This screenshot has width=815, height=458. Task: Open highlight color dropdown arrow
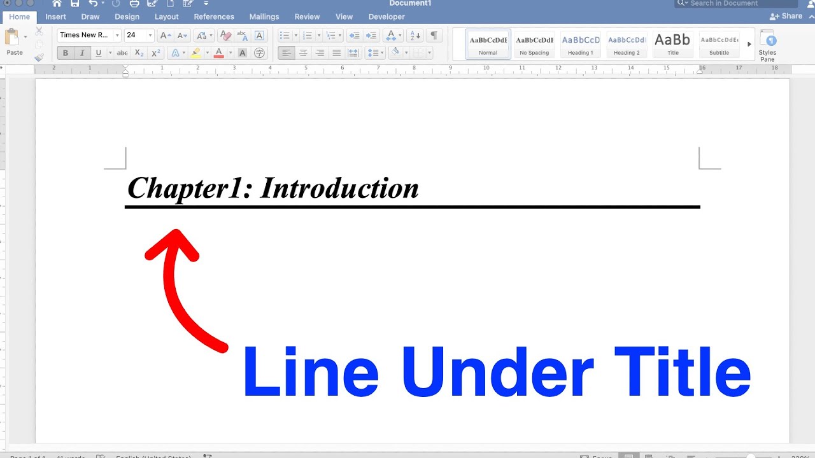coord(207,53)
